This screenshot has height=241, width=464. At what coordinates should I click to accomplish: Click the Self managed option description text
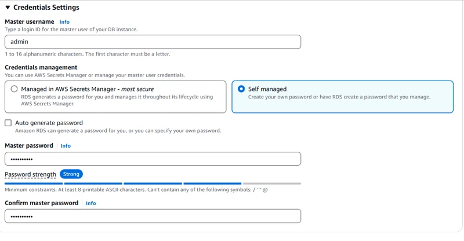coord(339,97)
